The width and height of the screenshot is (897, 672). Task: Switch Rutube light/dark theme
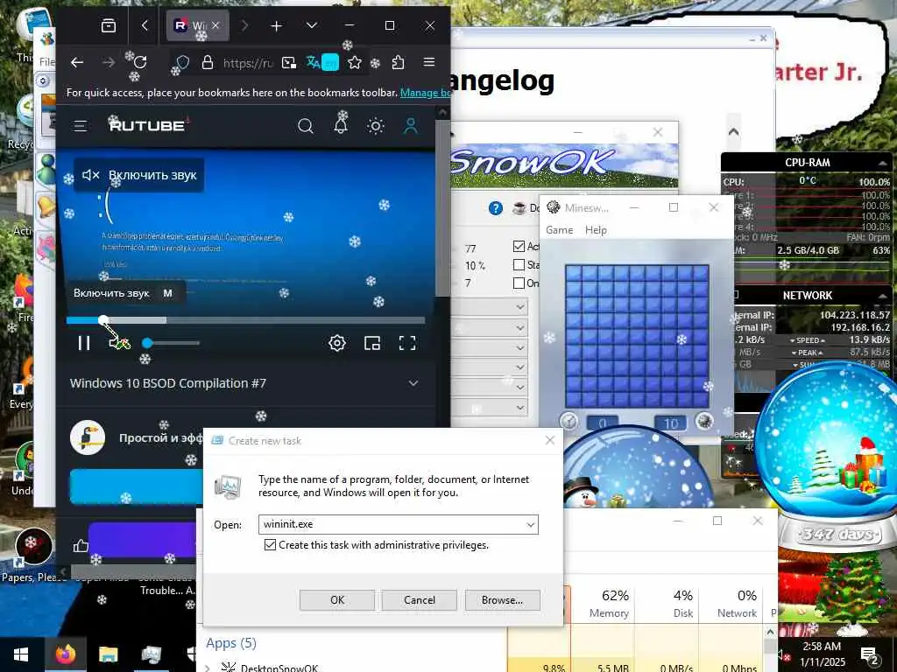click(375, 126)
